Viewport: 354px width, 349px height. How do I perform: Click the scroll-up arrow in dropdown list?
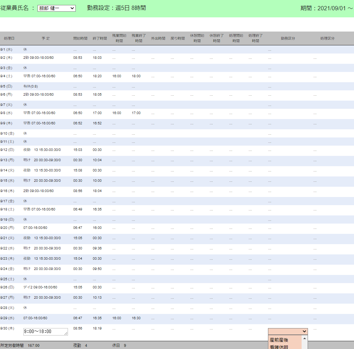[x=304, y=339]
